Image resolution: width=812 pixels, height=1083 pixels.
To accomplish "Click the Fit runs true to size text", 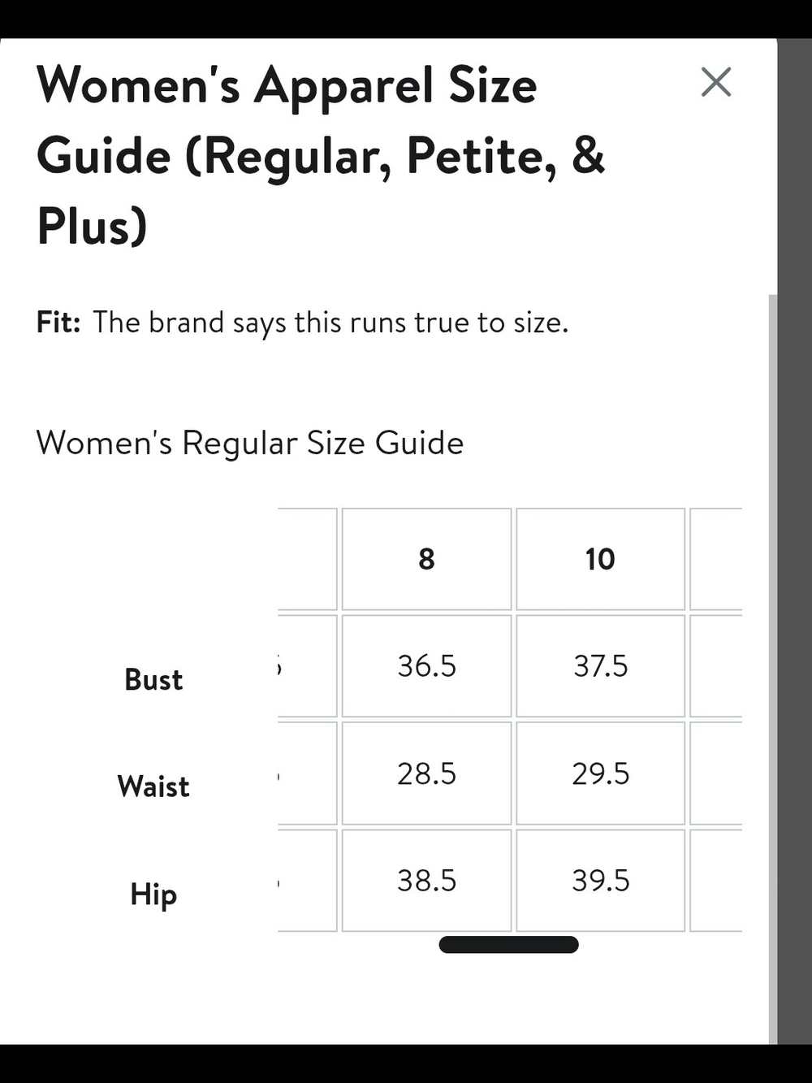I will [x=302, y=323].
